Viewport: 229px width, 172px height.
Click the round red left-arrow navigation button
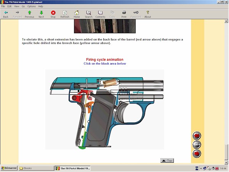[197, 136]
